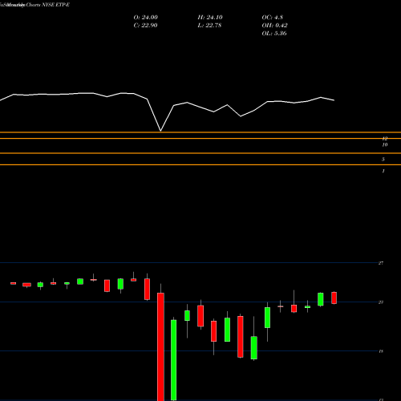Click the 27 price axis label
Screen dimensions: 401x401
click(x=381, y=263)
